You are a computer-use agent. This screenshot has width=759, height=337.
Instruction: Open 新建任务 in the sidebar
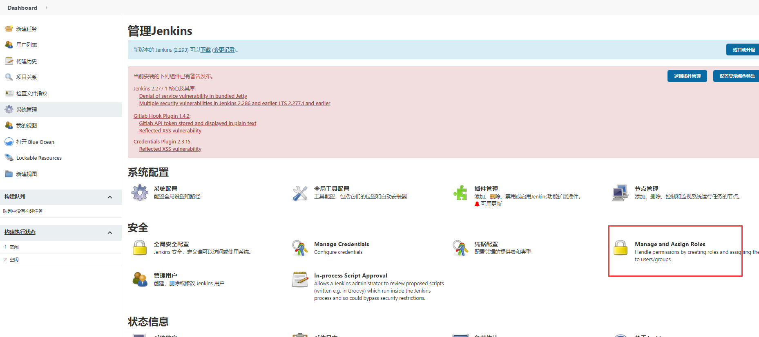[x=27, y=29]
